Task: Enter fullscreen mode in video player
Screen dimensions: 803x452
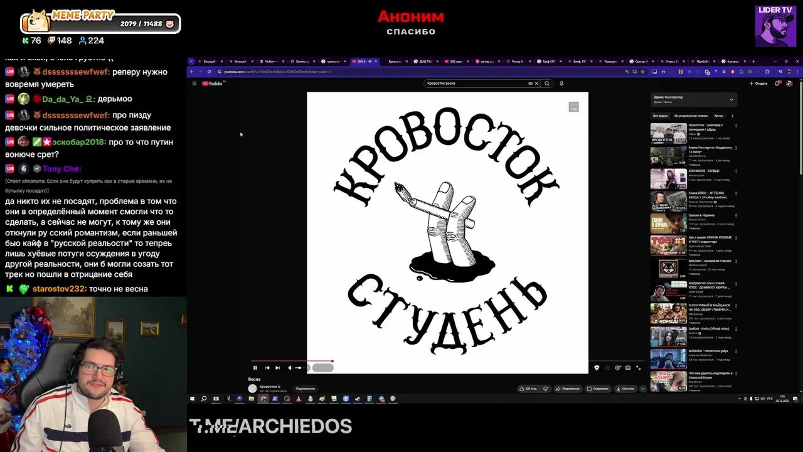Action: pos(639,368)
